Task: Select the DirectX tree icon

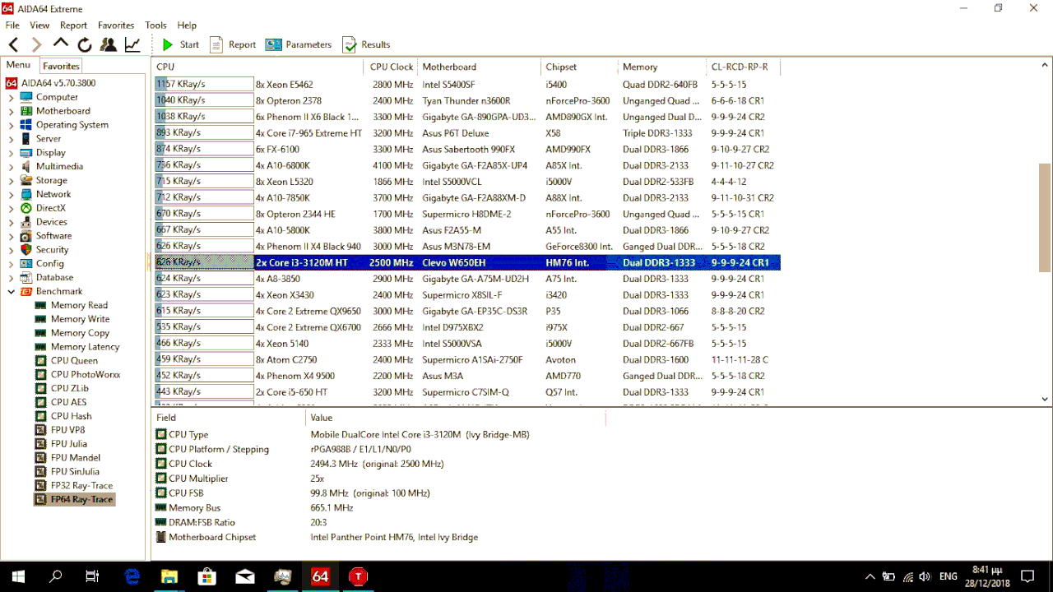Action: [26, 208]
